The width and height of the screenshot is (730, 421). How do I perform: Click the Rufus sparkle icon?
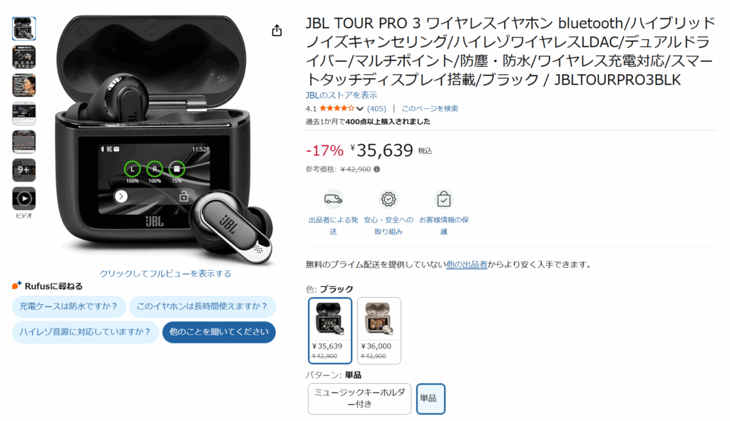coord(17,285)
